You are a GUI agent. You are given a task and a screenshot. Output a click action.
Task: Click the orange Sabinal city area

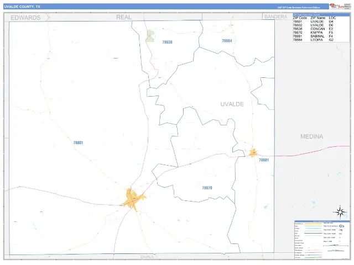click(x=253, y=153)
